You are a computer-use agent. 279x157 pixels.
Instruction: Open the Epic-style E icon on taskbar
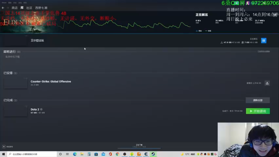click(146, 154)
